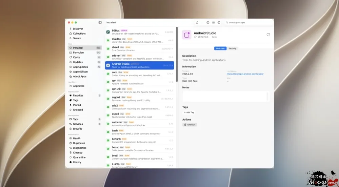
Task: Select the argon2 package row
Action: point(139,99)
